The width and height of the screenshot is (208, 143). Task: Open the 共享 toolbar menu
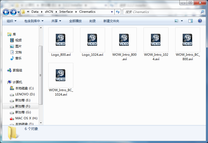coord(56,21)
